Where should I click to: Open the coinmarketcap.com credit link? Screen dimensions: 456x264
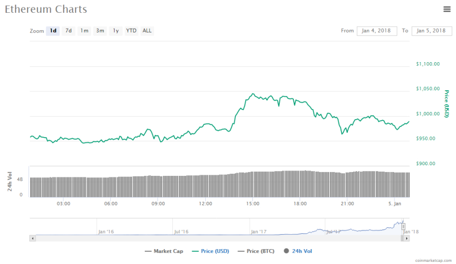pos(433,260)
